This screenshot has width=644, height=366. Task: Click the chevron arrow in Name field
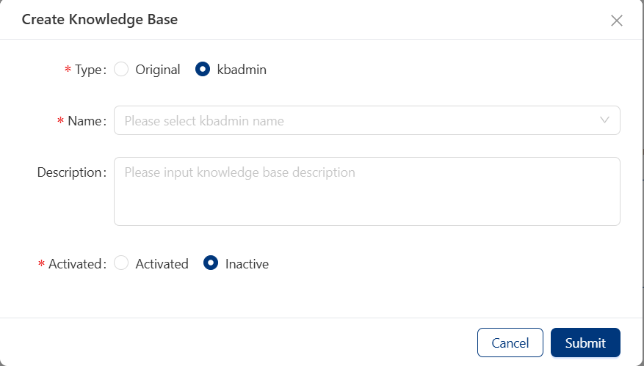click(605, 120)
